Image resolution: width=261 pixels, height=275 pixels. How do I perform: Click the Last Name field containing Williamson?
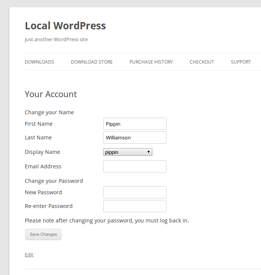pyautogui.click(x=135, y=137)
